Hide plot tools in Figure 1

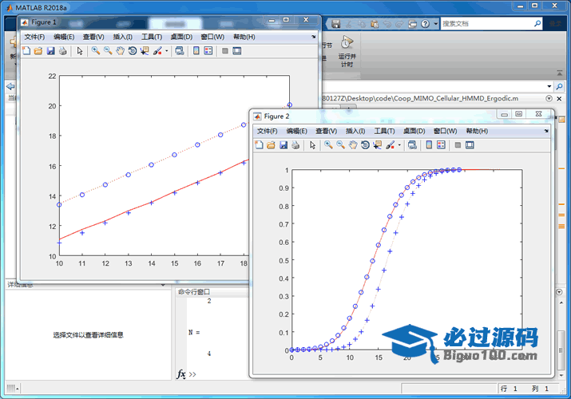tap(225, 51)
